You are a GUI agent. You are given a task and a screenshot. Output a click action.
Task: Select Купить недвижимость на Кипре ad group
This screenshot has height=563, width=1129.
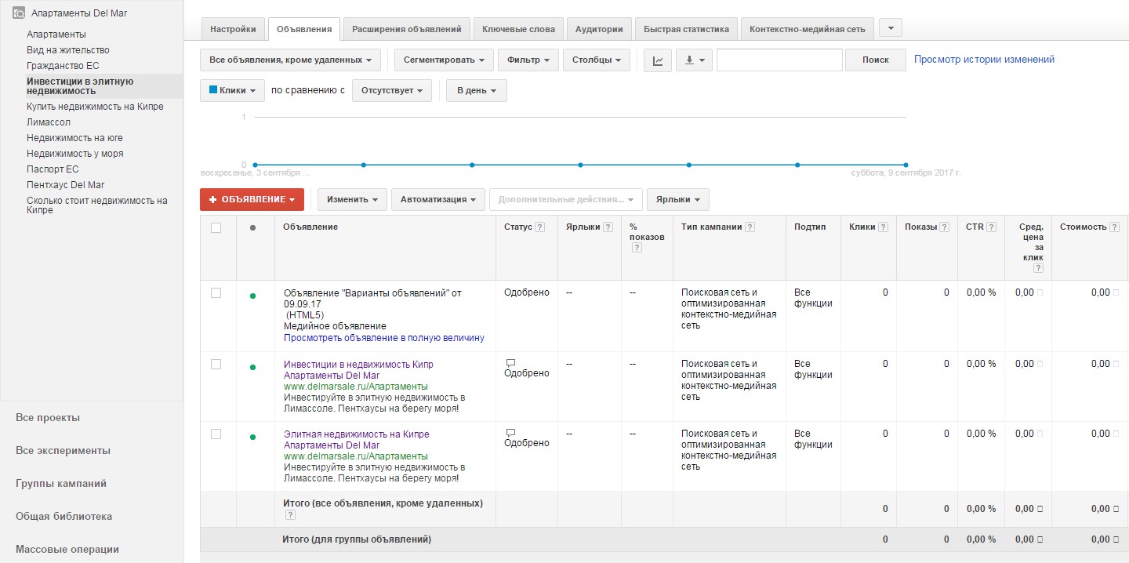(x=95, y=107)
